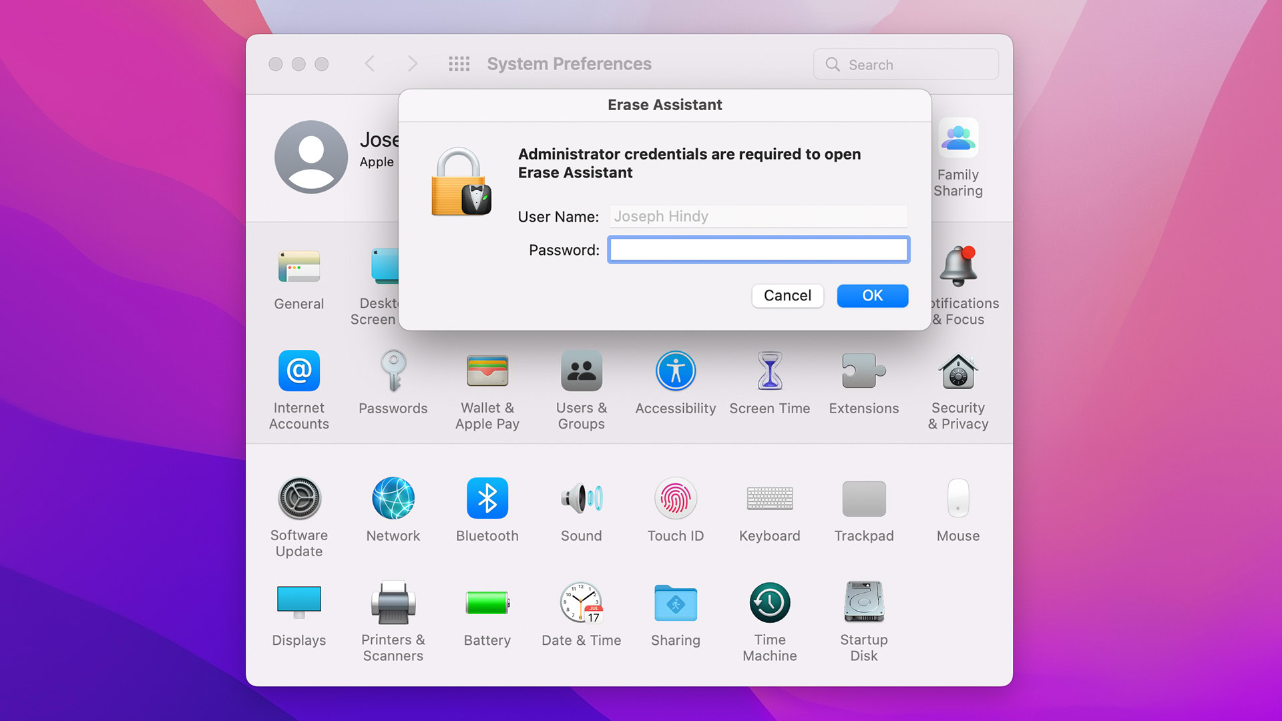
Task: Click into the Password field
Action: point(758,250)
